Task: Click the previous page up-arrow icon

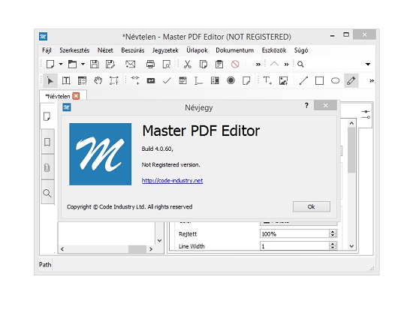Action: pyautogui.click(x=274, y=64)
